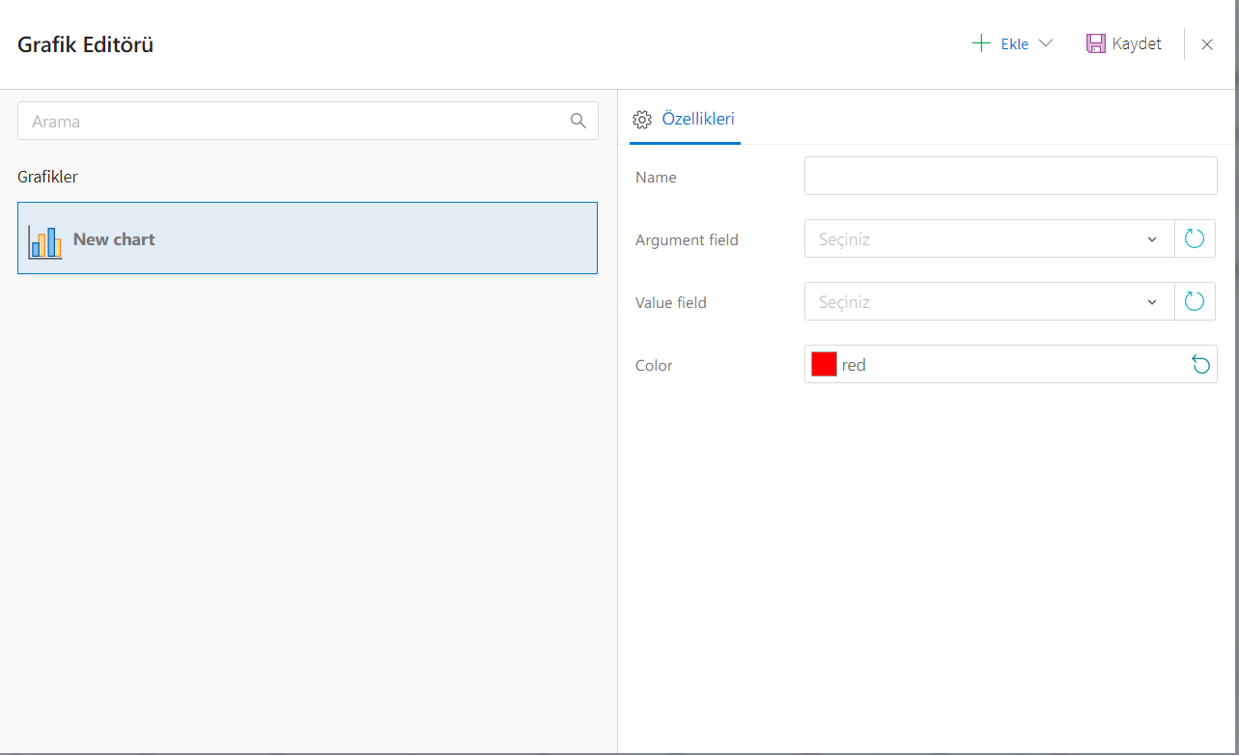This screenshot has width=1239, height=755.
Task: Refresh the Value field options
Action: click(1195, 302)
